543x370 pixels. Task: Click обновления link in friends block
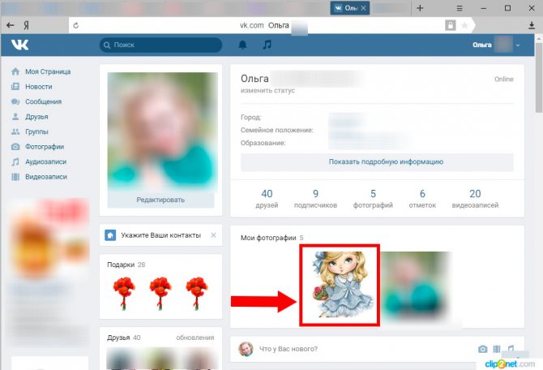tap(195, 338)
